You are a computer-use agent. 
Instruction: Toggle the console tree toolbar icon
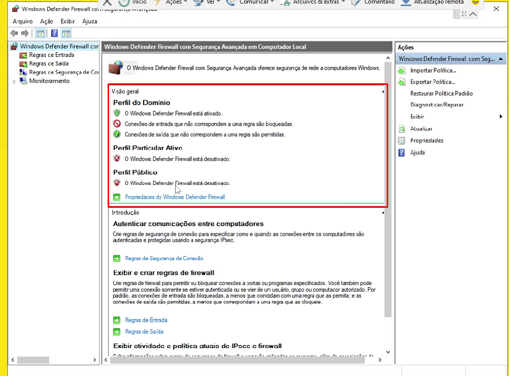click(x=40, y=34)
